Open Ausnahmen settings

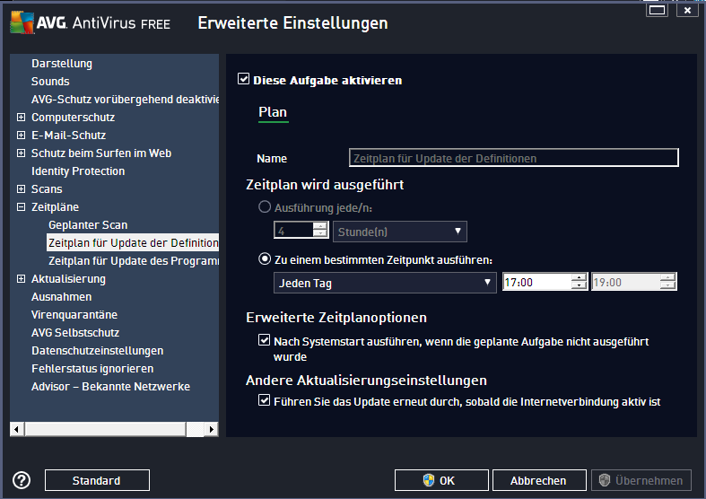(x=61, y=297)
